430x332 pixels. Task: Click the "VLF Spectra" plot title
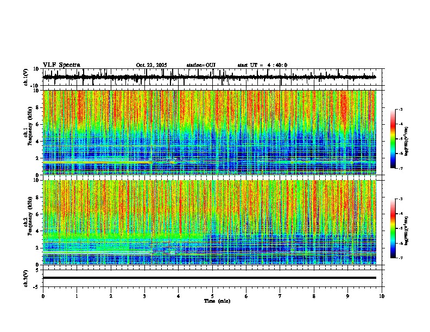[61, 65]
